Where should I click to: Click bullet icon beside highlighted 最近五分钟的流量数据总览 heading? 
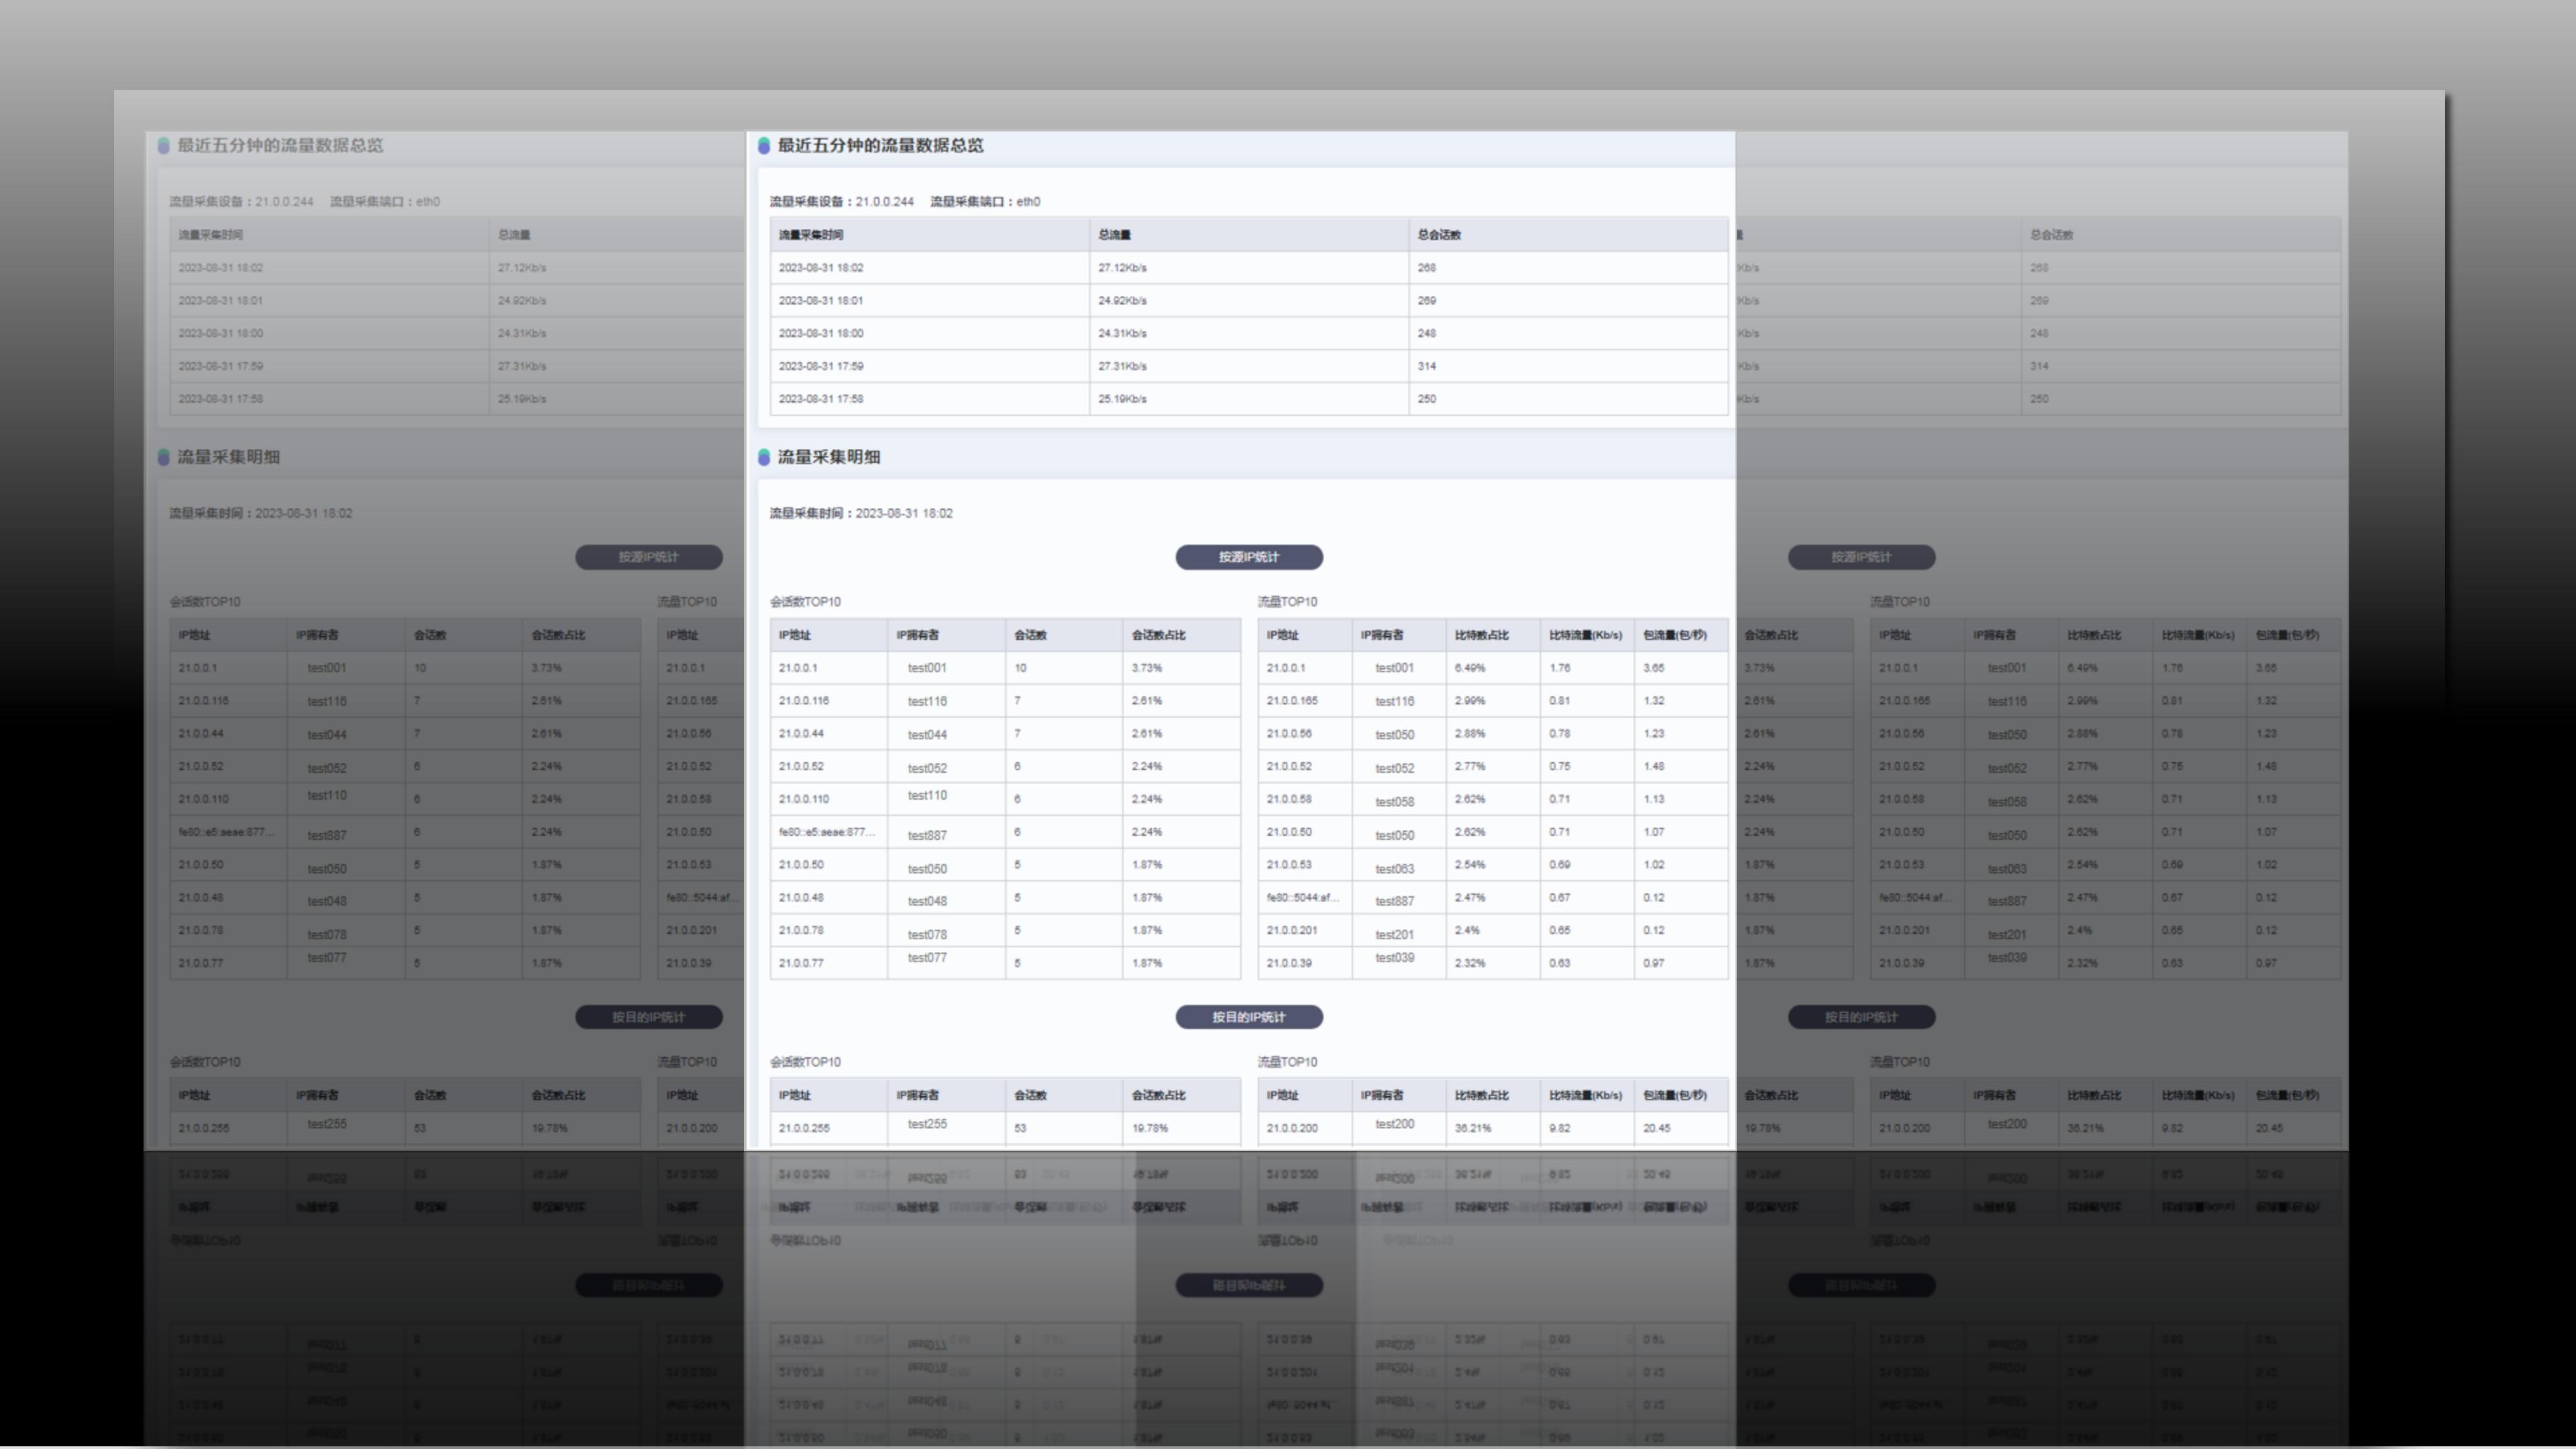(764, 146)
